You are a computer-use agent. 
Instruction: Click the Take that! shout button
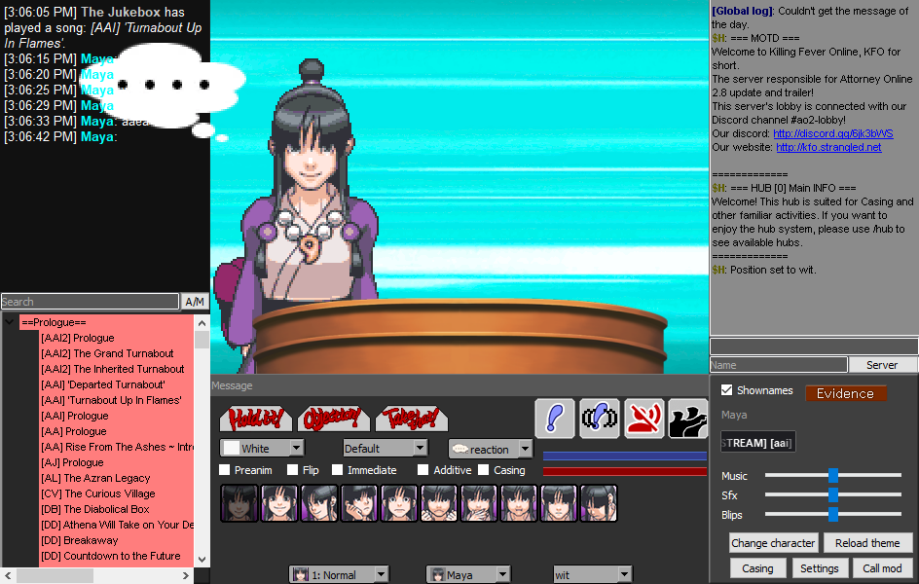(x=412, y=419)
